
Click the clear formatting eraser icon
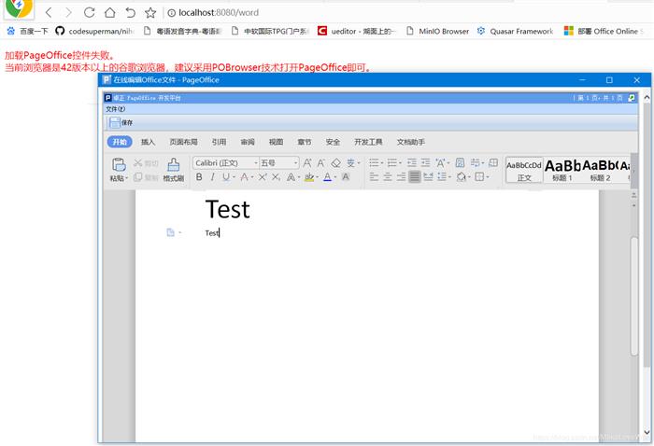pyautogui.click(x=336, y=163)
